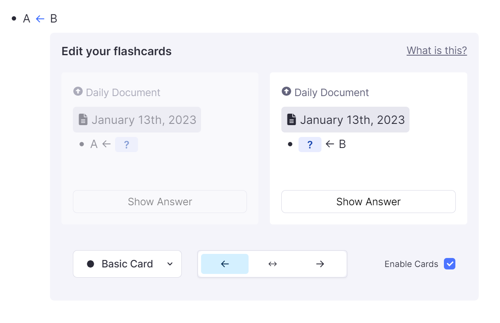Click the question mark blank on right card
The width and height of the screenshot is (500, 323).
pos(310,144)
